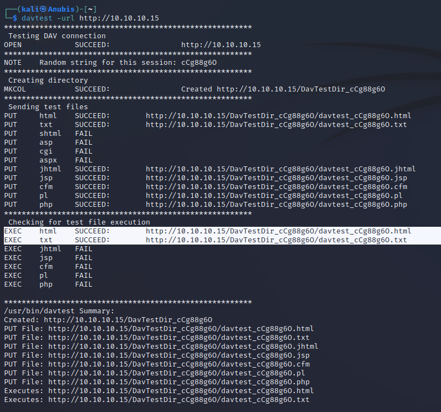Image resolution: width=441 pixels, height=412 pixels.
Task: Open the PUT html SUCCEED file URL
Action: (278, 115)
